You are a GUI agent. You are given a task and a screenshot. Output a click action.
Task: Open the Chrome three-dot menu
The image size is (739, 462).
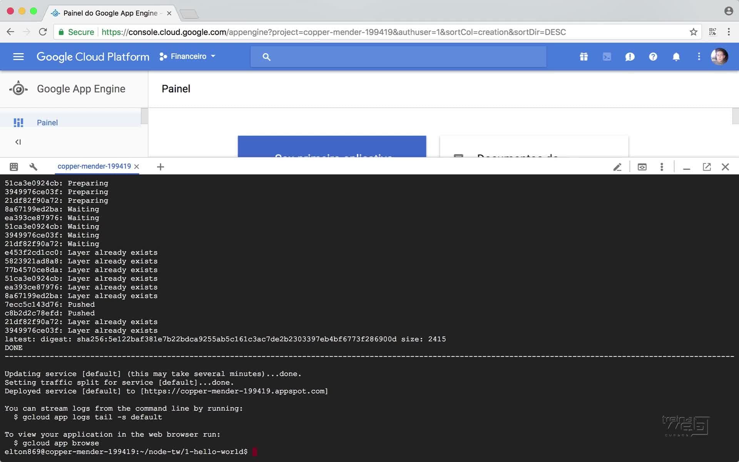pyautogui.click(x=729, y=32)
